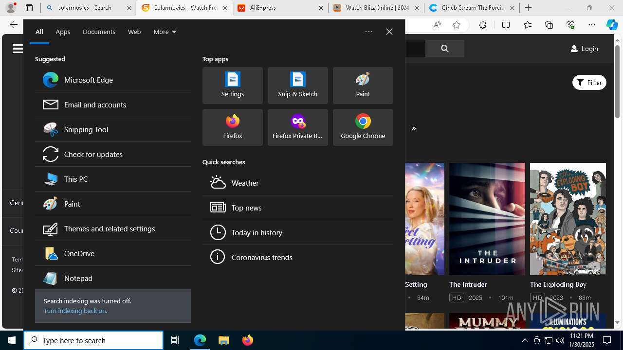Toggle Edge split screen
The image size is (623, 350).
tap(506, 25)
